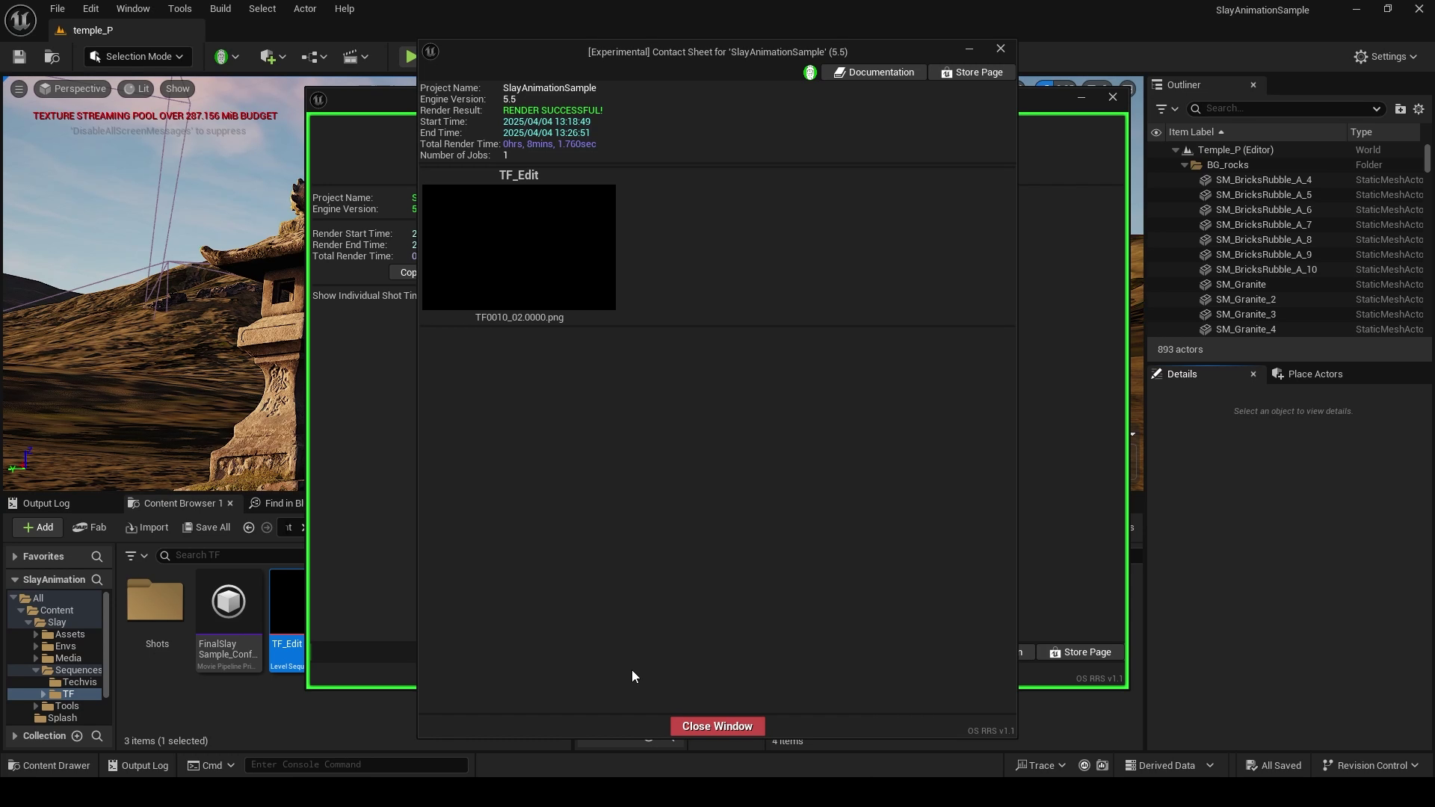The width and height of the screenshot is (1435, 807).
Task: Click the green OS RRS toolbar icon
Action: [x=220, y=57]
